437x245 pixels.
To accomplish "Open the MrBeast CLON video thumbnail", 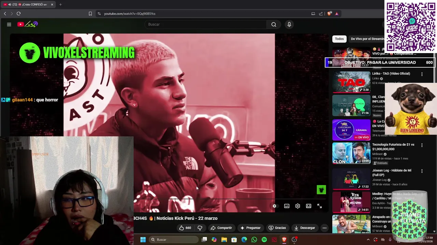I will point(351,153).
